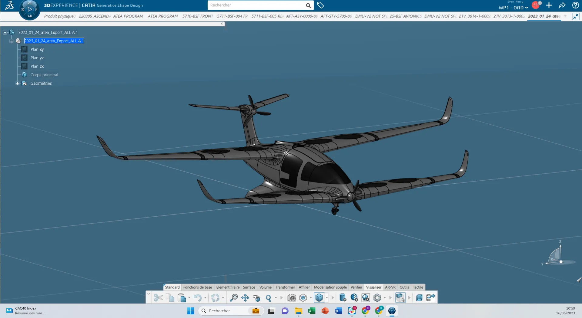Select the Zoom magnifier tool
The width and height of the screenshot is (582, 318).
268,298
